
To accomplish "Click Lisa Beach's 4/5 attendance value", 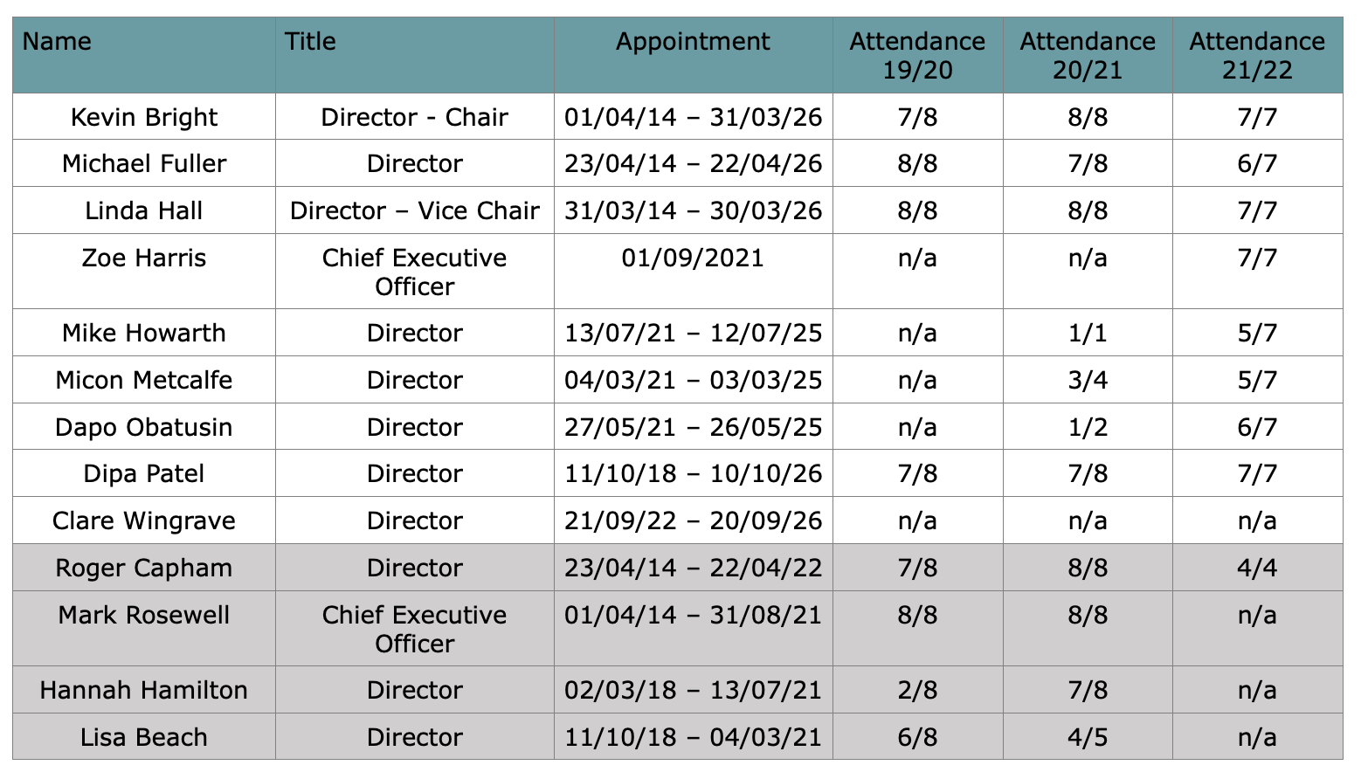I will [x=1088, y=736].
